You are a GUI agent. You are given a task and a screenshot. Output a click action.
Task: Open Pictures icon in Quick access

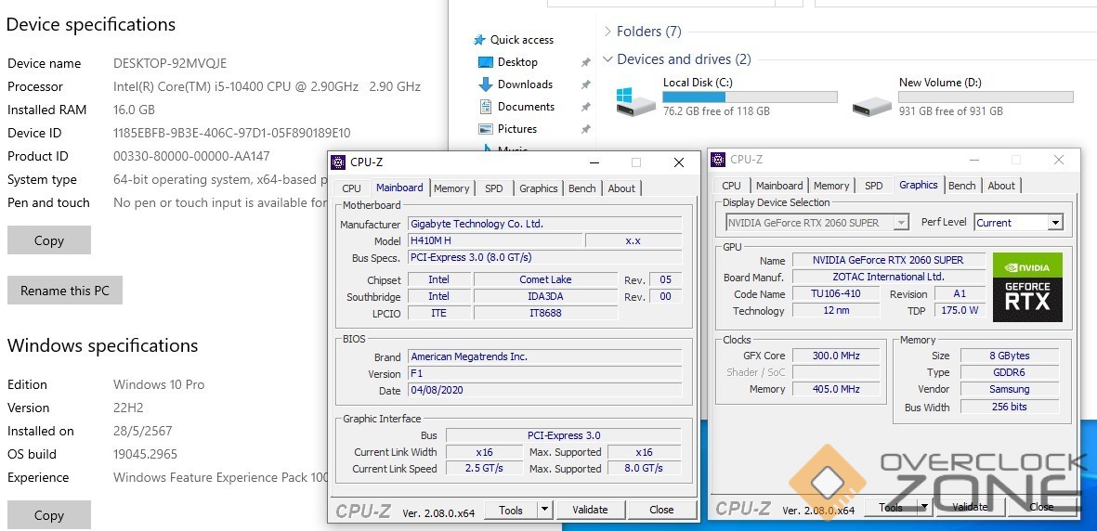point(486,129)
